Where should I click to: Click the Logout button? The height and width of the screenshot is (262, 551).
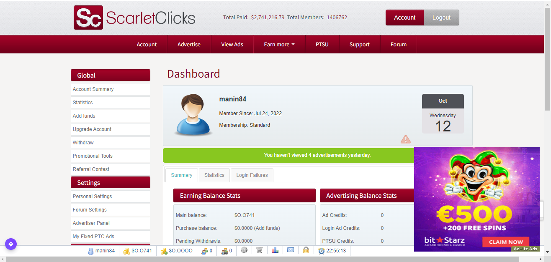(441, 18)
